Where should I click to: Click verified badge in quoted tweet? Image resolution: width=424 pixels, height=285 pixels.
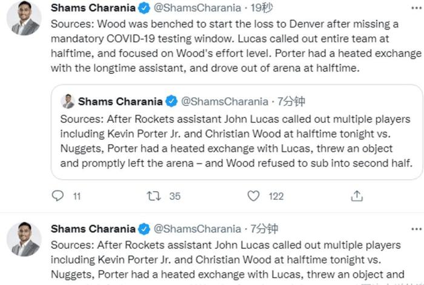coord(171,101)
